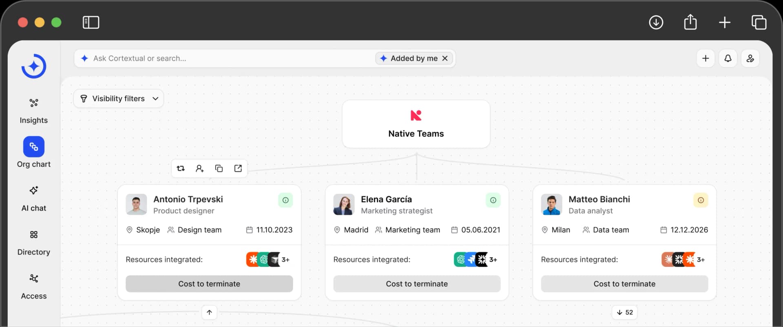Viewport: 783px width, 327px height.
Task: Click the integrated resources icons on Elena's card
Action: (x=476, y=259)
